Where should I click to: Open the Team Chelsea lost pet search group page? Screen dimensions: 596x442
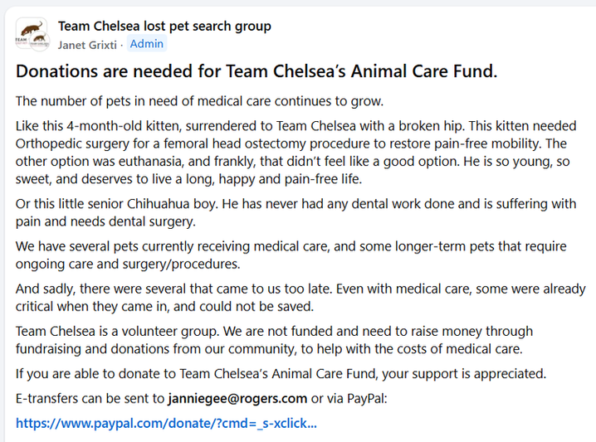164,26
